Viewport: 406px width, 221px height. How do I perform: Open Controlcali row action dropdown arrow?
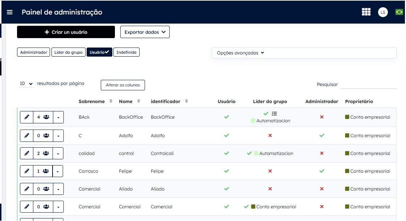(x=58, y=154)
